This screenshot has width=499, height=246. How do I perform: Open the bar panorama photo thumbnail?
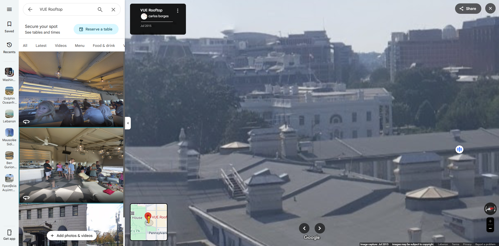click(x=71, y=89)
